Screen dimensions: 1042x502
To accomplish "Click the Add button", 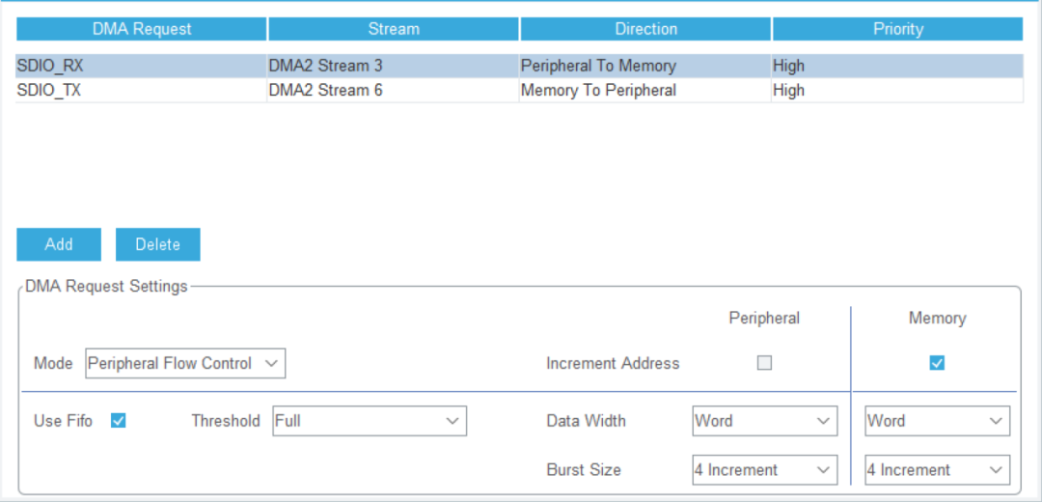I will [59, 244].
